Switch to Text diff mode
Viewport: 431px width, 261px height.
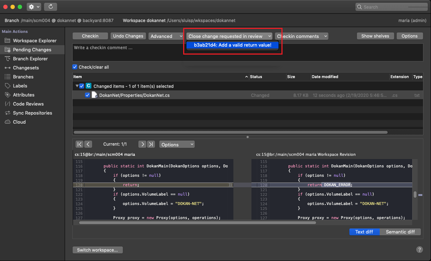364,232
